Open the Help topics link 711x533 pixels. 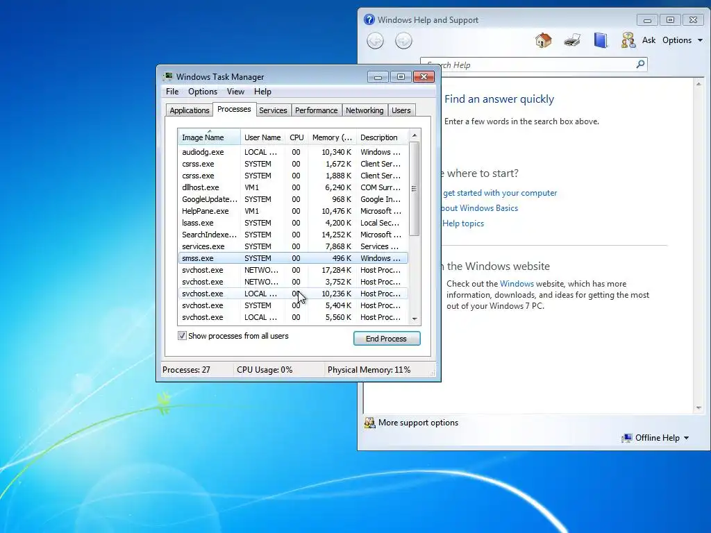pyautogui.click(x=463, y=223)
